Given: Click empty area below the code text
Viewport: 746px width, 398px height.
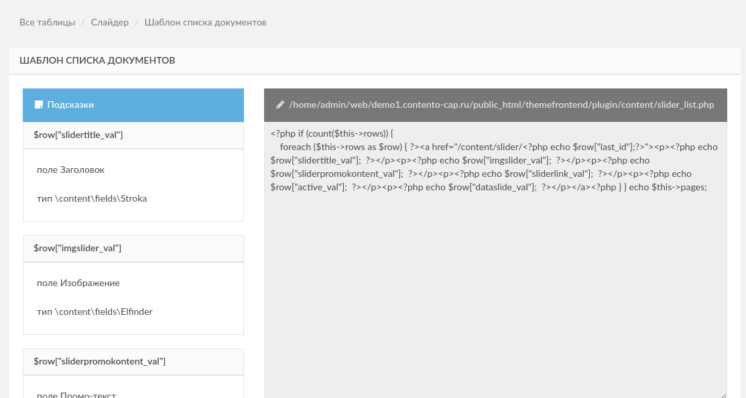Looking at the screenshot, I should pos(495,295).
